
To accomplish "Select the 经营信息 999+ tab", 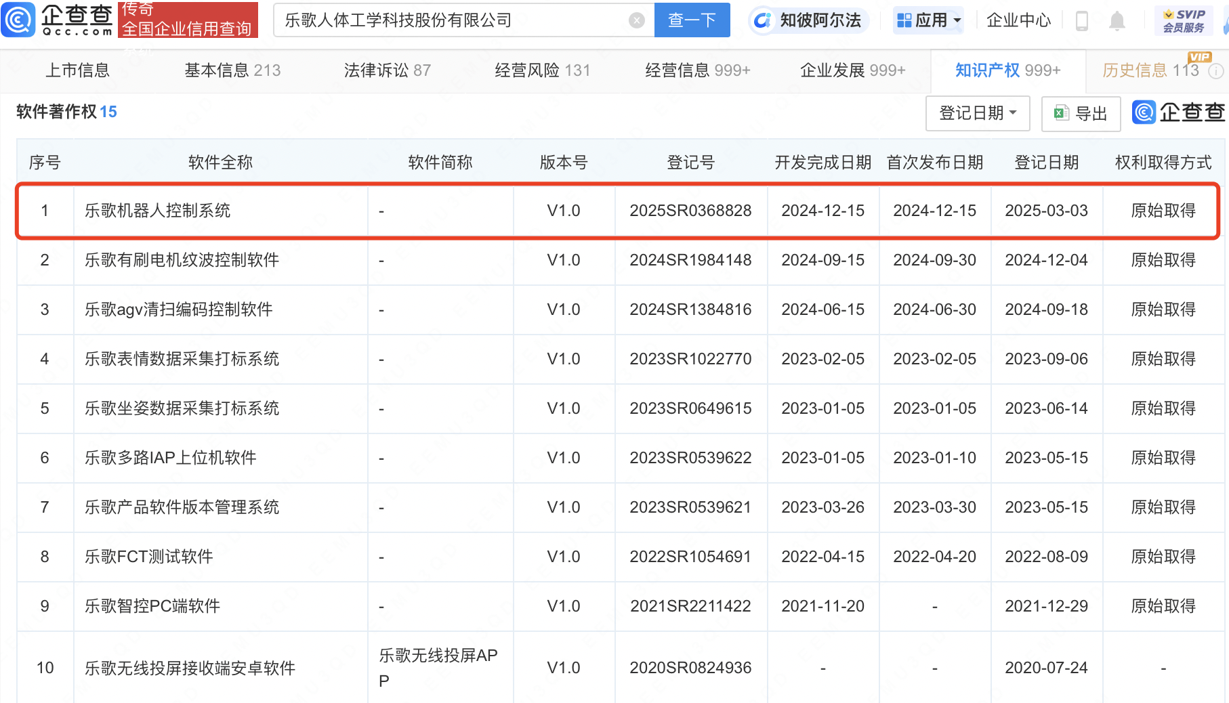I will coord(697,70).
